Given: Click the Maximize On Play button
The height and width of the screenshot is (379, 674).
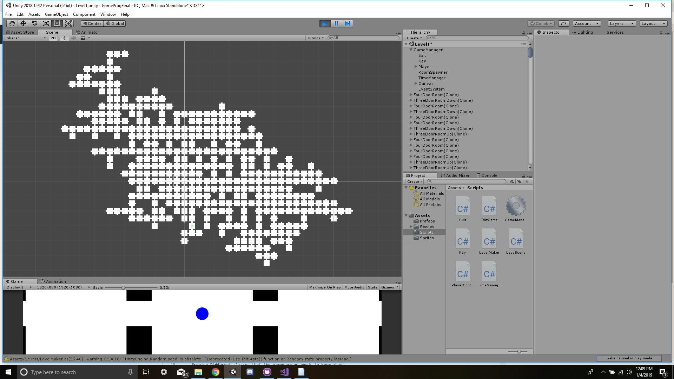Looking at the screenshot, I should (325, 287).
